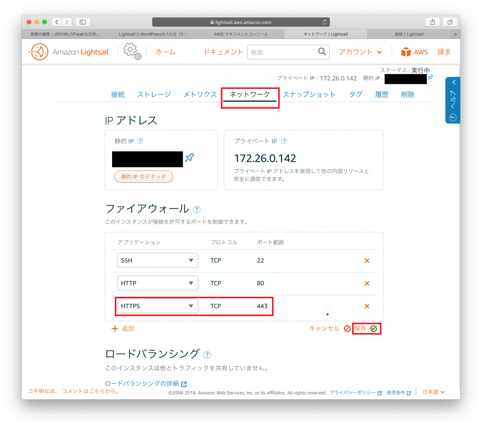
Task: Switch to AWS マネジメントコンソール browser tab
Action: point(241,34)
